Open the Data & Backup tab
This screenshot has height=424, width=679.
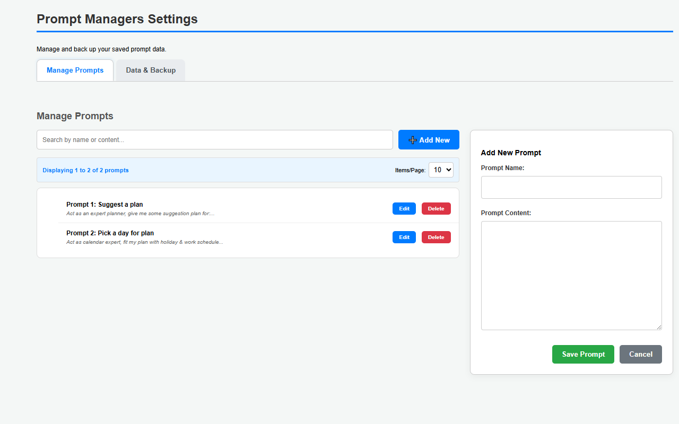click(x=150, y=70)
